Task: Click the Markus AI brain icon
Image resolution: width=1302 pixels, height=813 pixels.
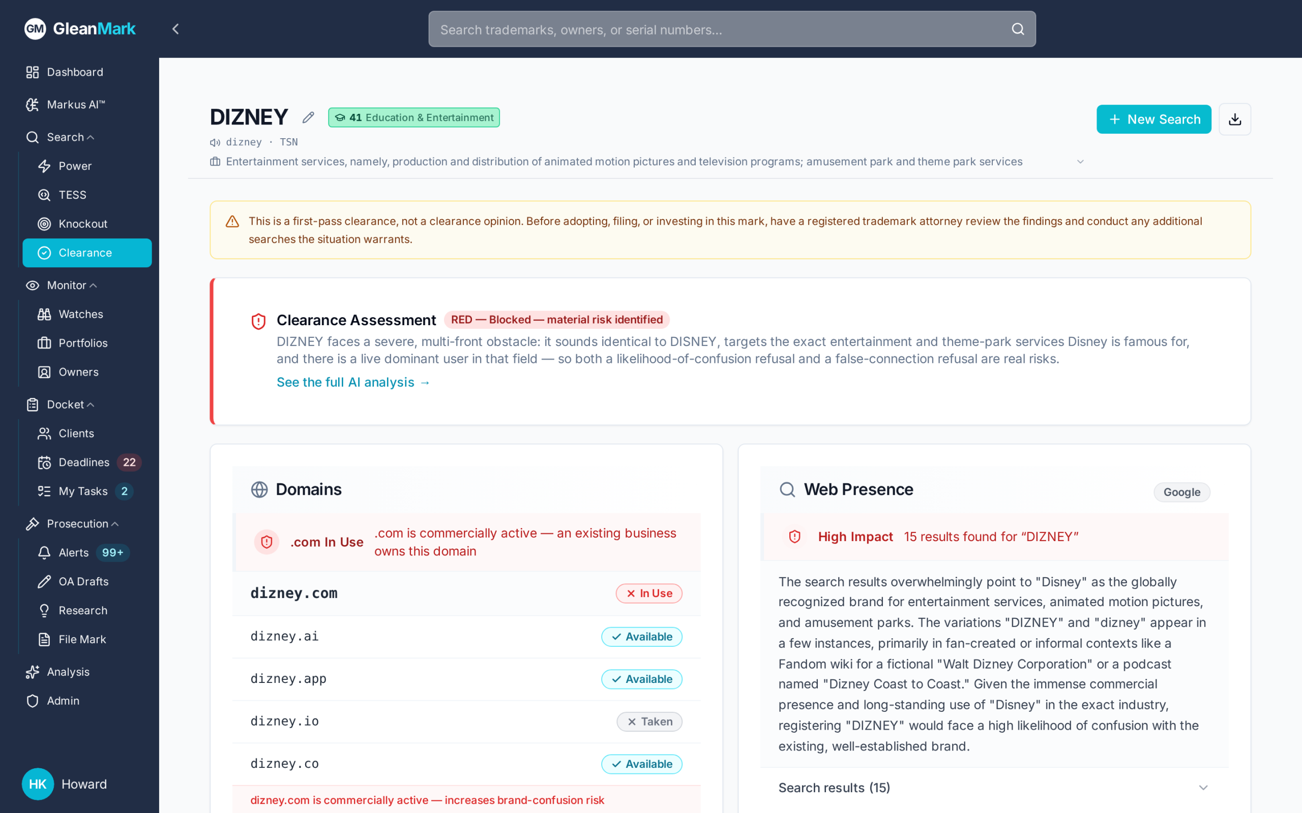Action: click(x=33, y=105)
